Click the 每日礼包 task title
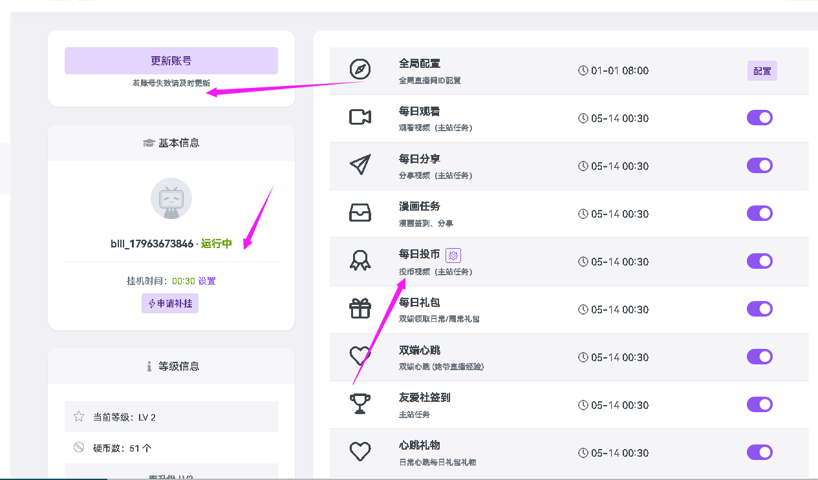 (420, 302)
